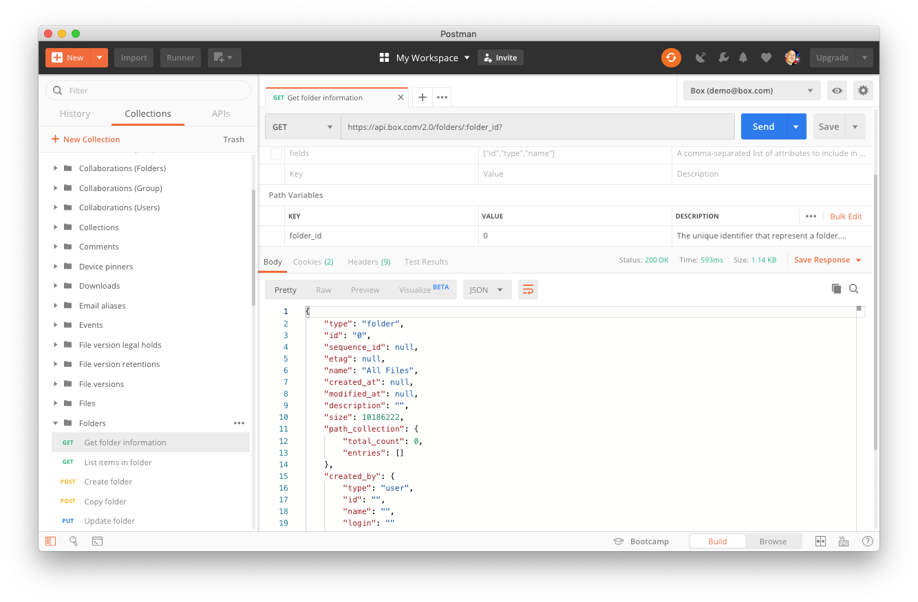Create a New Collection
The height and width of the screenshot is (602, 918).
[x=85, y=139]
